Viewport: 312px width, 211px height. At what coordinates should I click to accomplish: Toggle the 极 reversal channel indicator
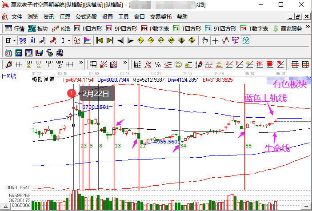[77, 41]
